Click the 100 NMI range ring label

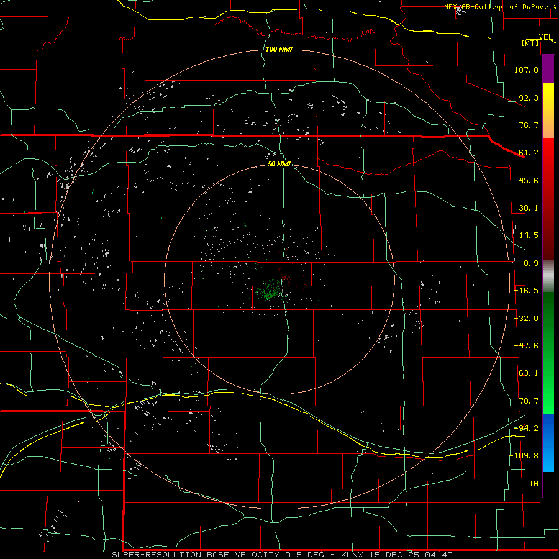click(x=279, y=49)
